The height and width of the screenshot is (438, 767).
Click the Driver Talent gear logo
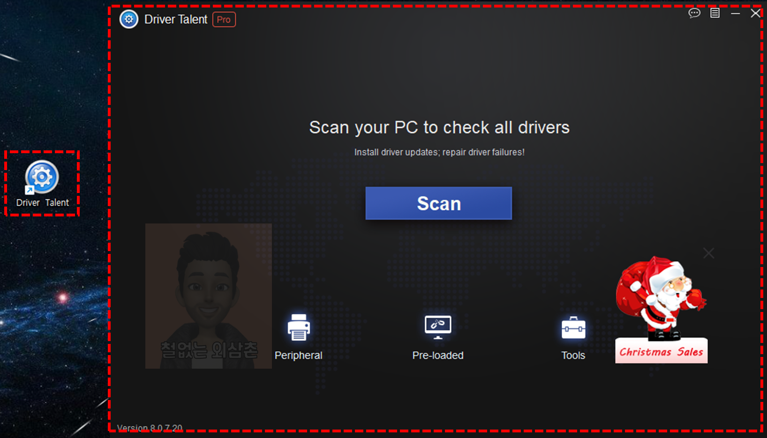coord(129,19)
